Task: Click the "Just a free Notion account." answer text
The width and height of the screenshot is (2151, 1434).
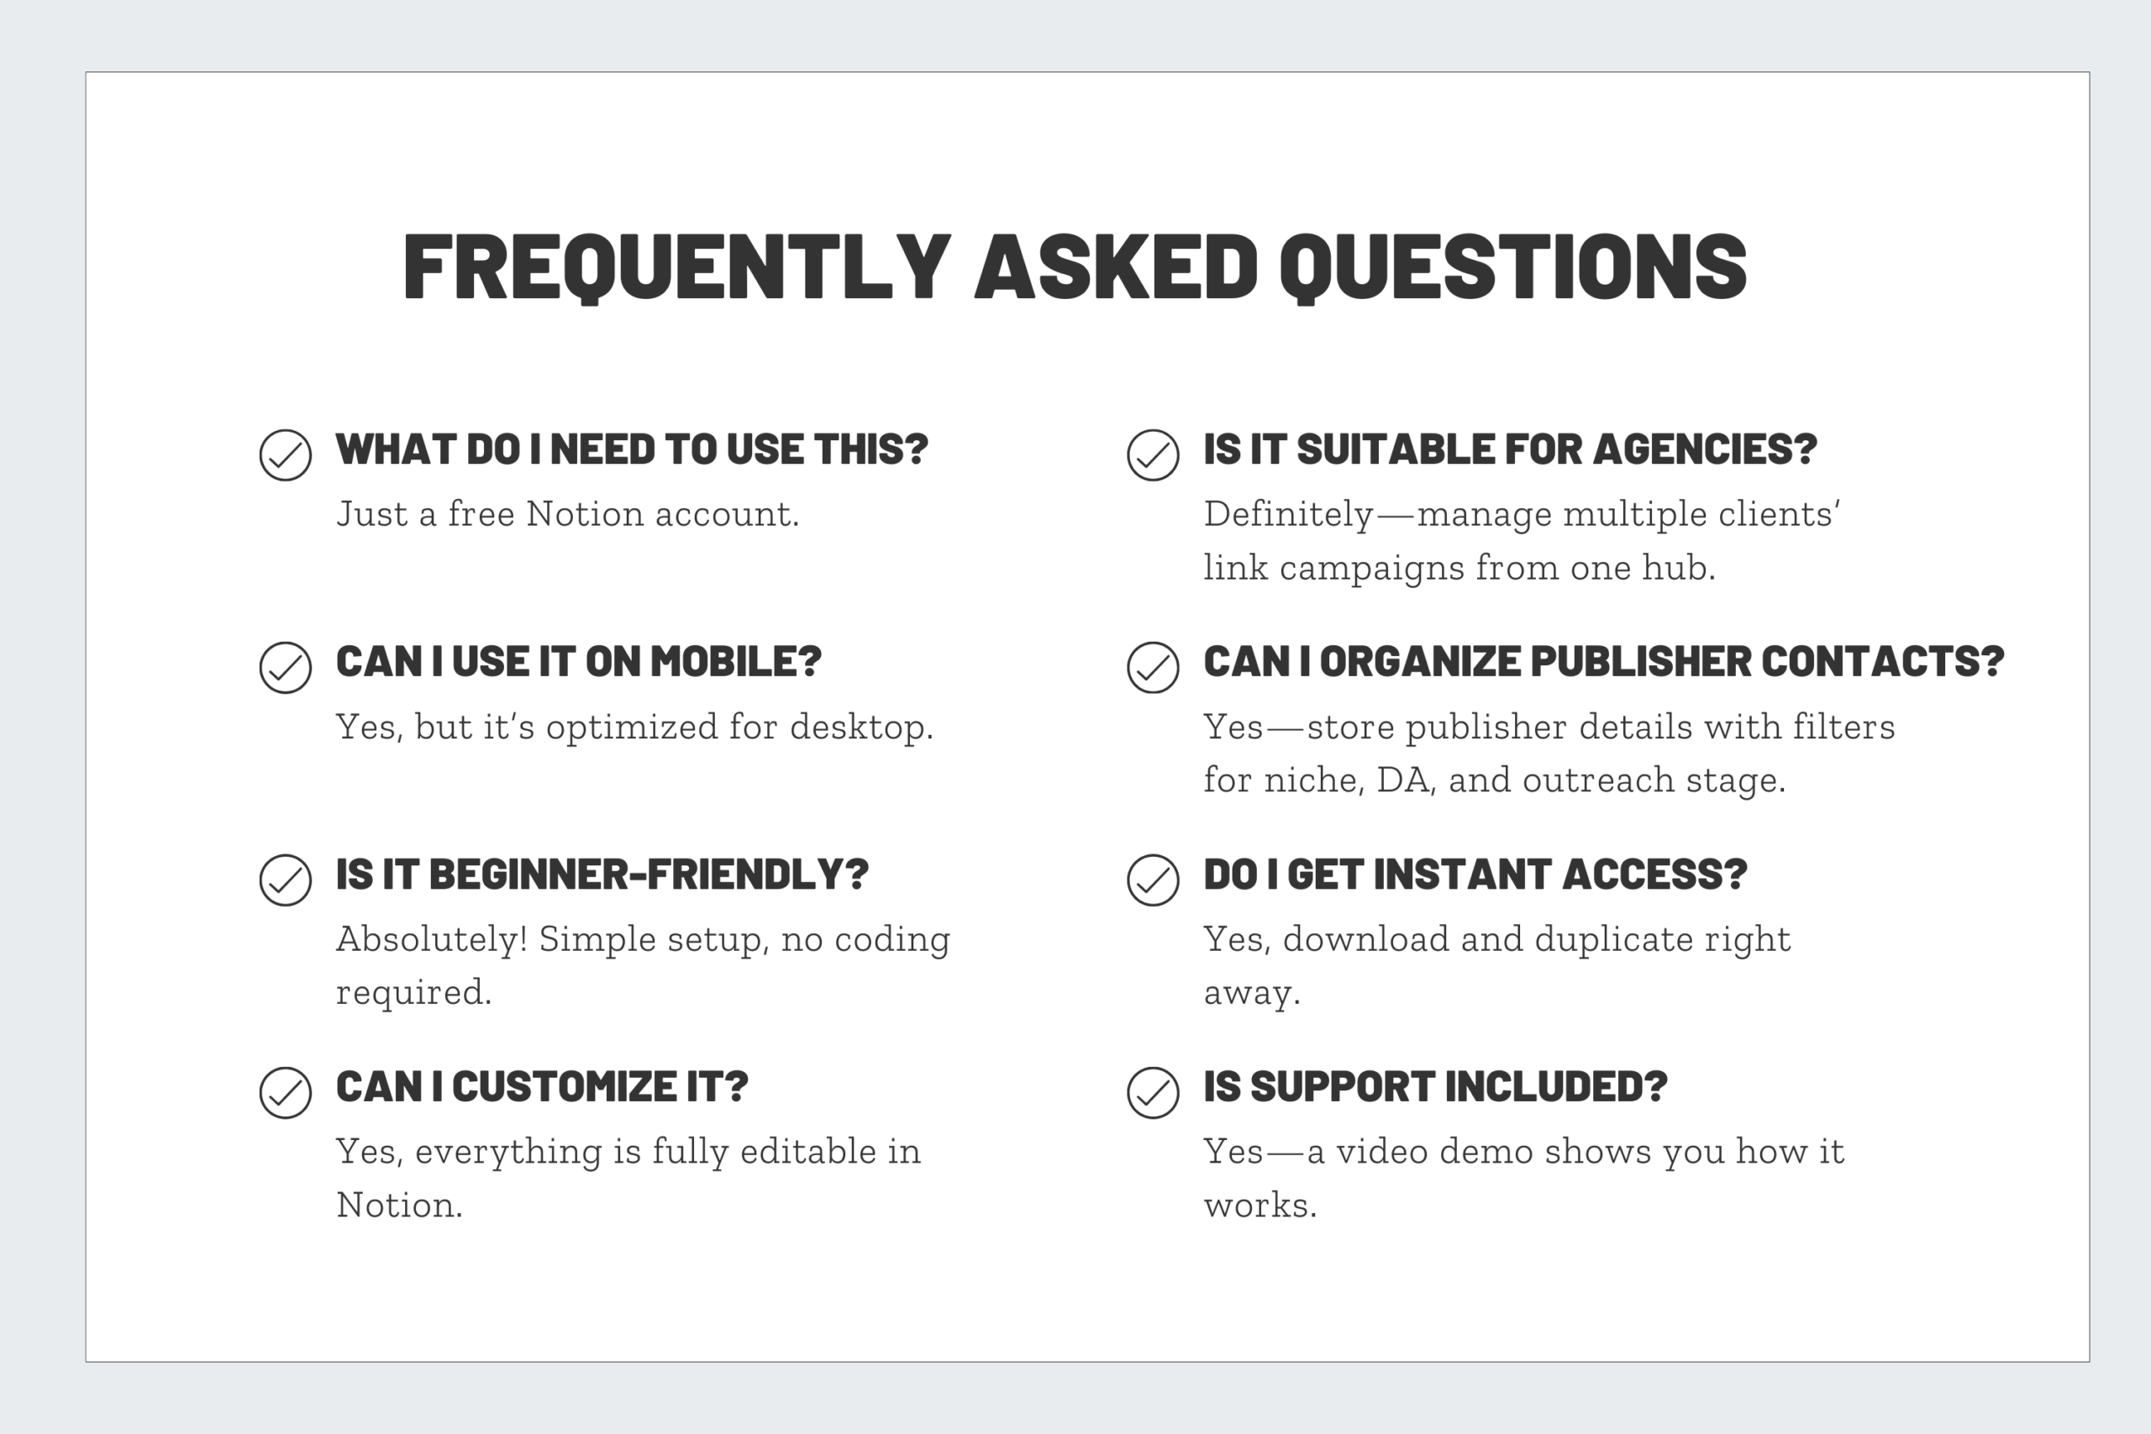Action: pos(567,514)
